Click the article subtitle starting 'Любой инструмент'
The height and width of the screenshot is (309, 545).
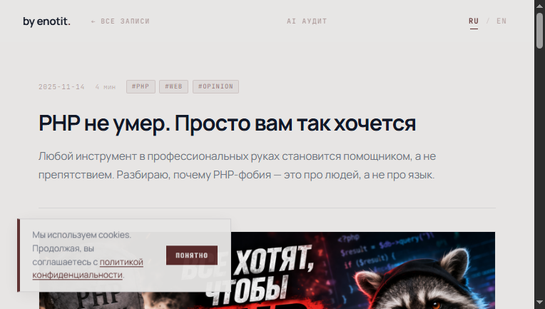click(x=237, y=166)
